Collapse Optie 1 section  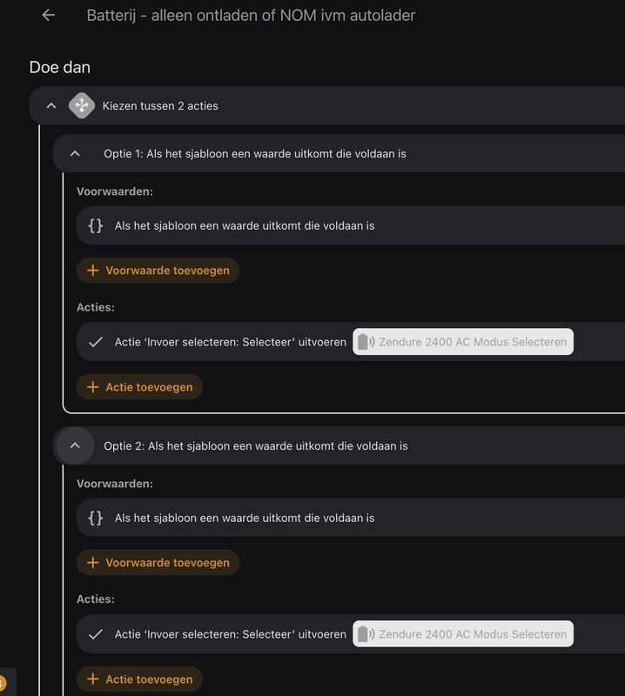coord(74,153)
